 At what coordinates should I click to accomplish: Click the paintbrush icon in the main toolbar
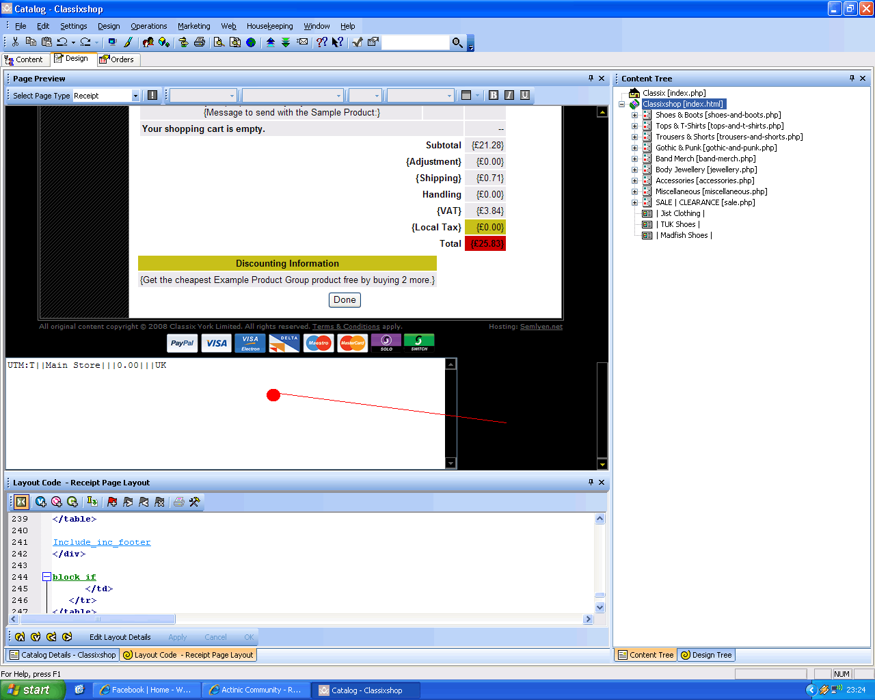(129, 42)
